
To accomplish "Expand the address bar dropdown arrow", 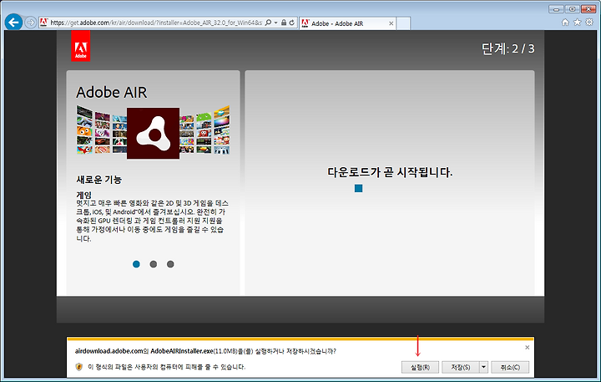I will (x=275, y=23).
